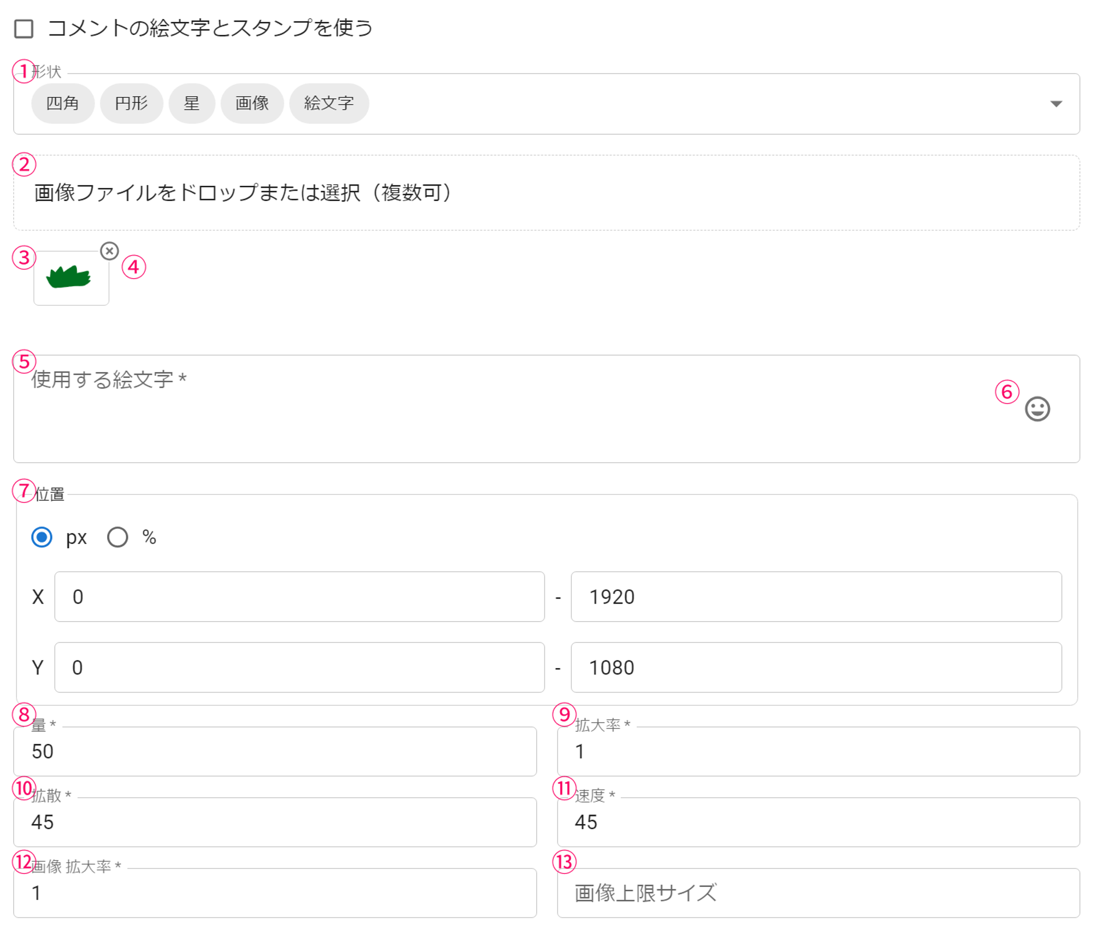Click the green grass image thumbnail

click(x=71, y=277)
